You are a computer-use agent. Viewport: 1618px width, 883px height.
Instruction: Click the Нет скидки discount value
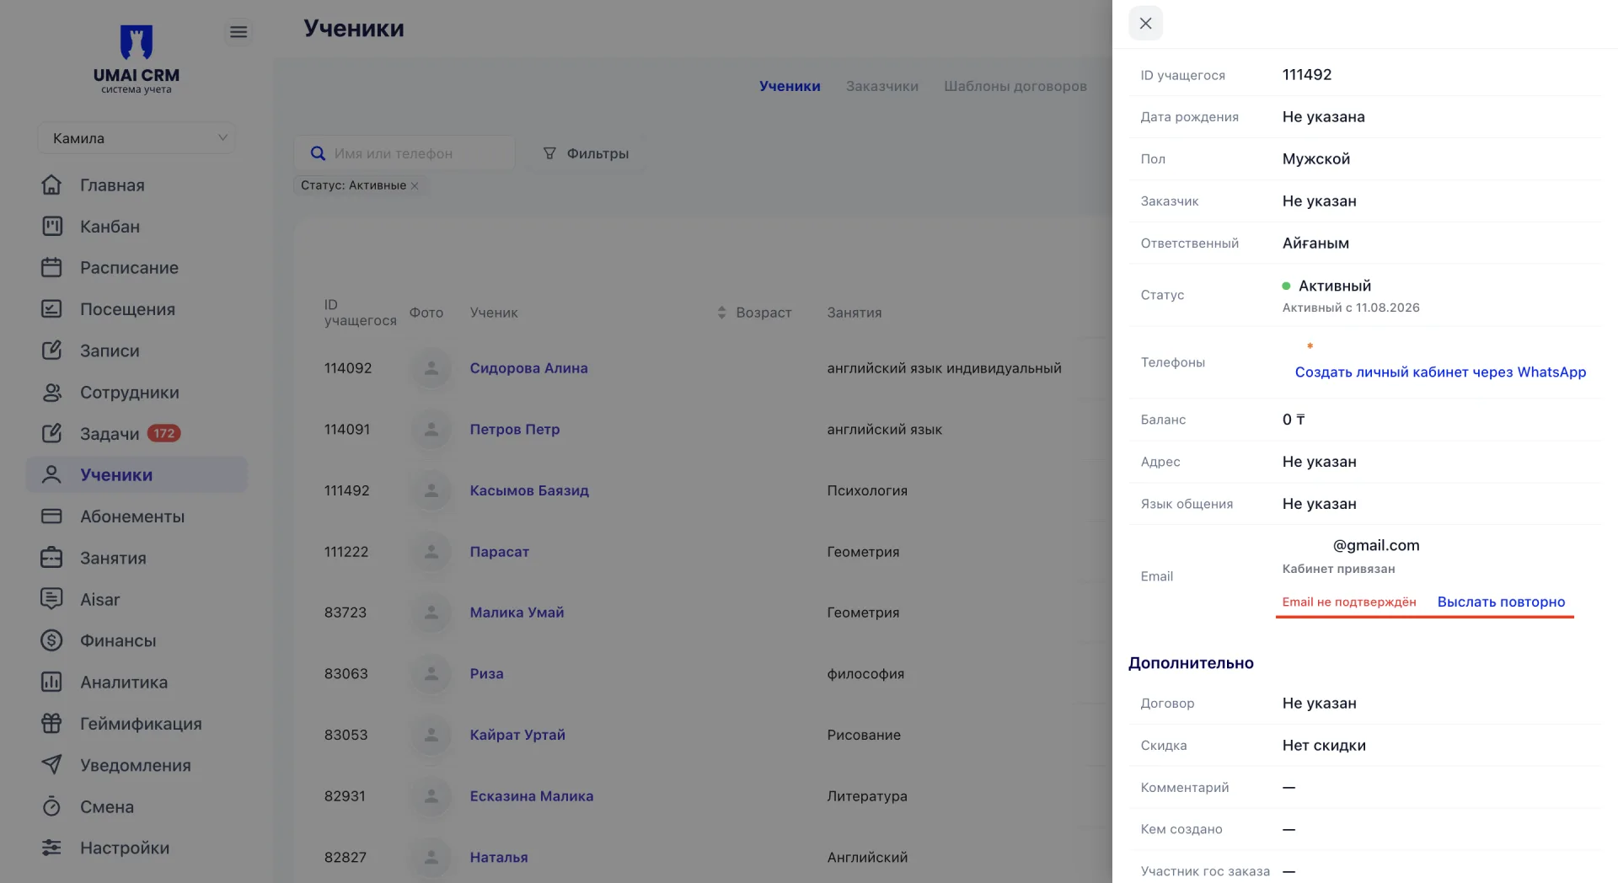pyautogui.click(x=1324, y=745)
